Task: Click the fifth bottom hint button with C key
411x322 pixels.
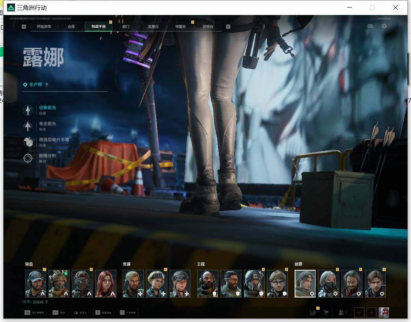Action: click(128, 313)
